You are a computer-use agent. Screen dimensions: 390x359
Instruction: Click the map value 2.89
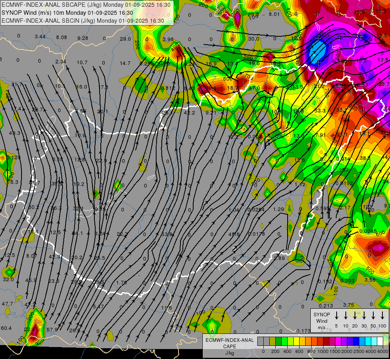[x=279, y=258]
